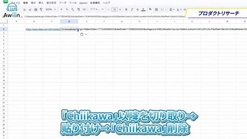Select column H header

pyautogui.click(x=139, y=22)
